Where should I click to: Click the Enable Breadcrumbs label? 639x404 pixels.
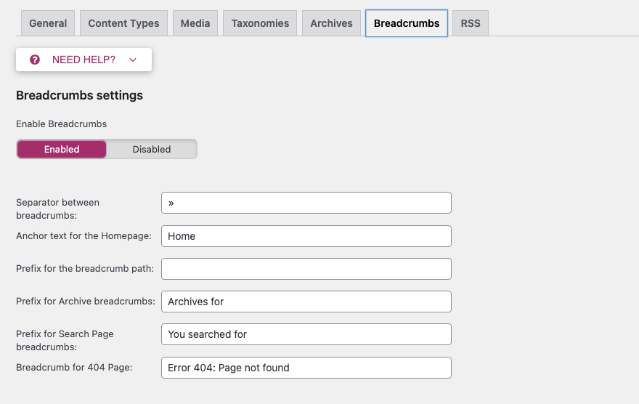tap(62, 124)
